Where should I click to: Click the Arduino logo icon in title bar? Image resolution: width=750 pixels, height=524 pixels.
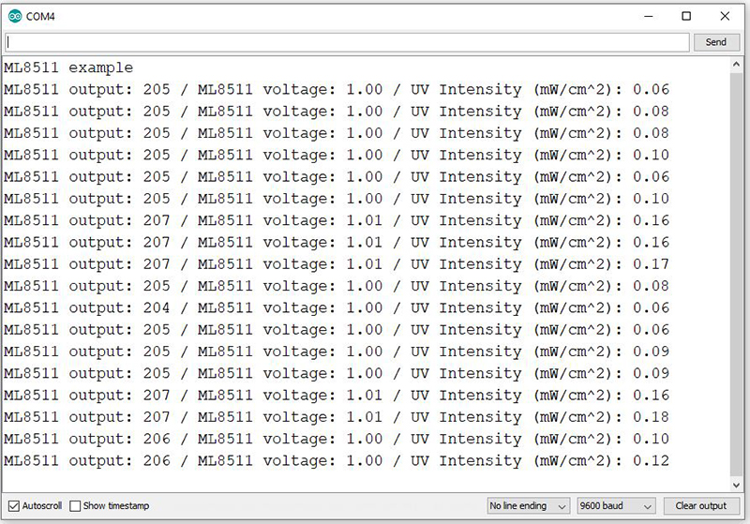15,16
